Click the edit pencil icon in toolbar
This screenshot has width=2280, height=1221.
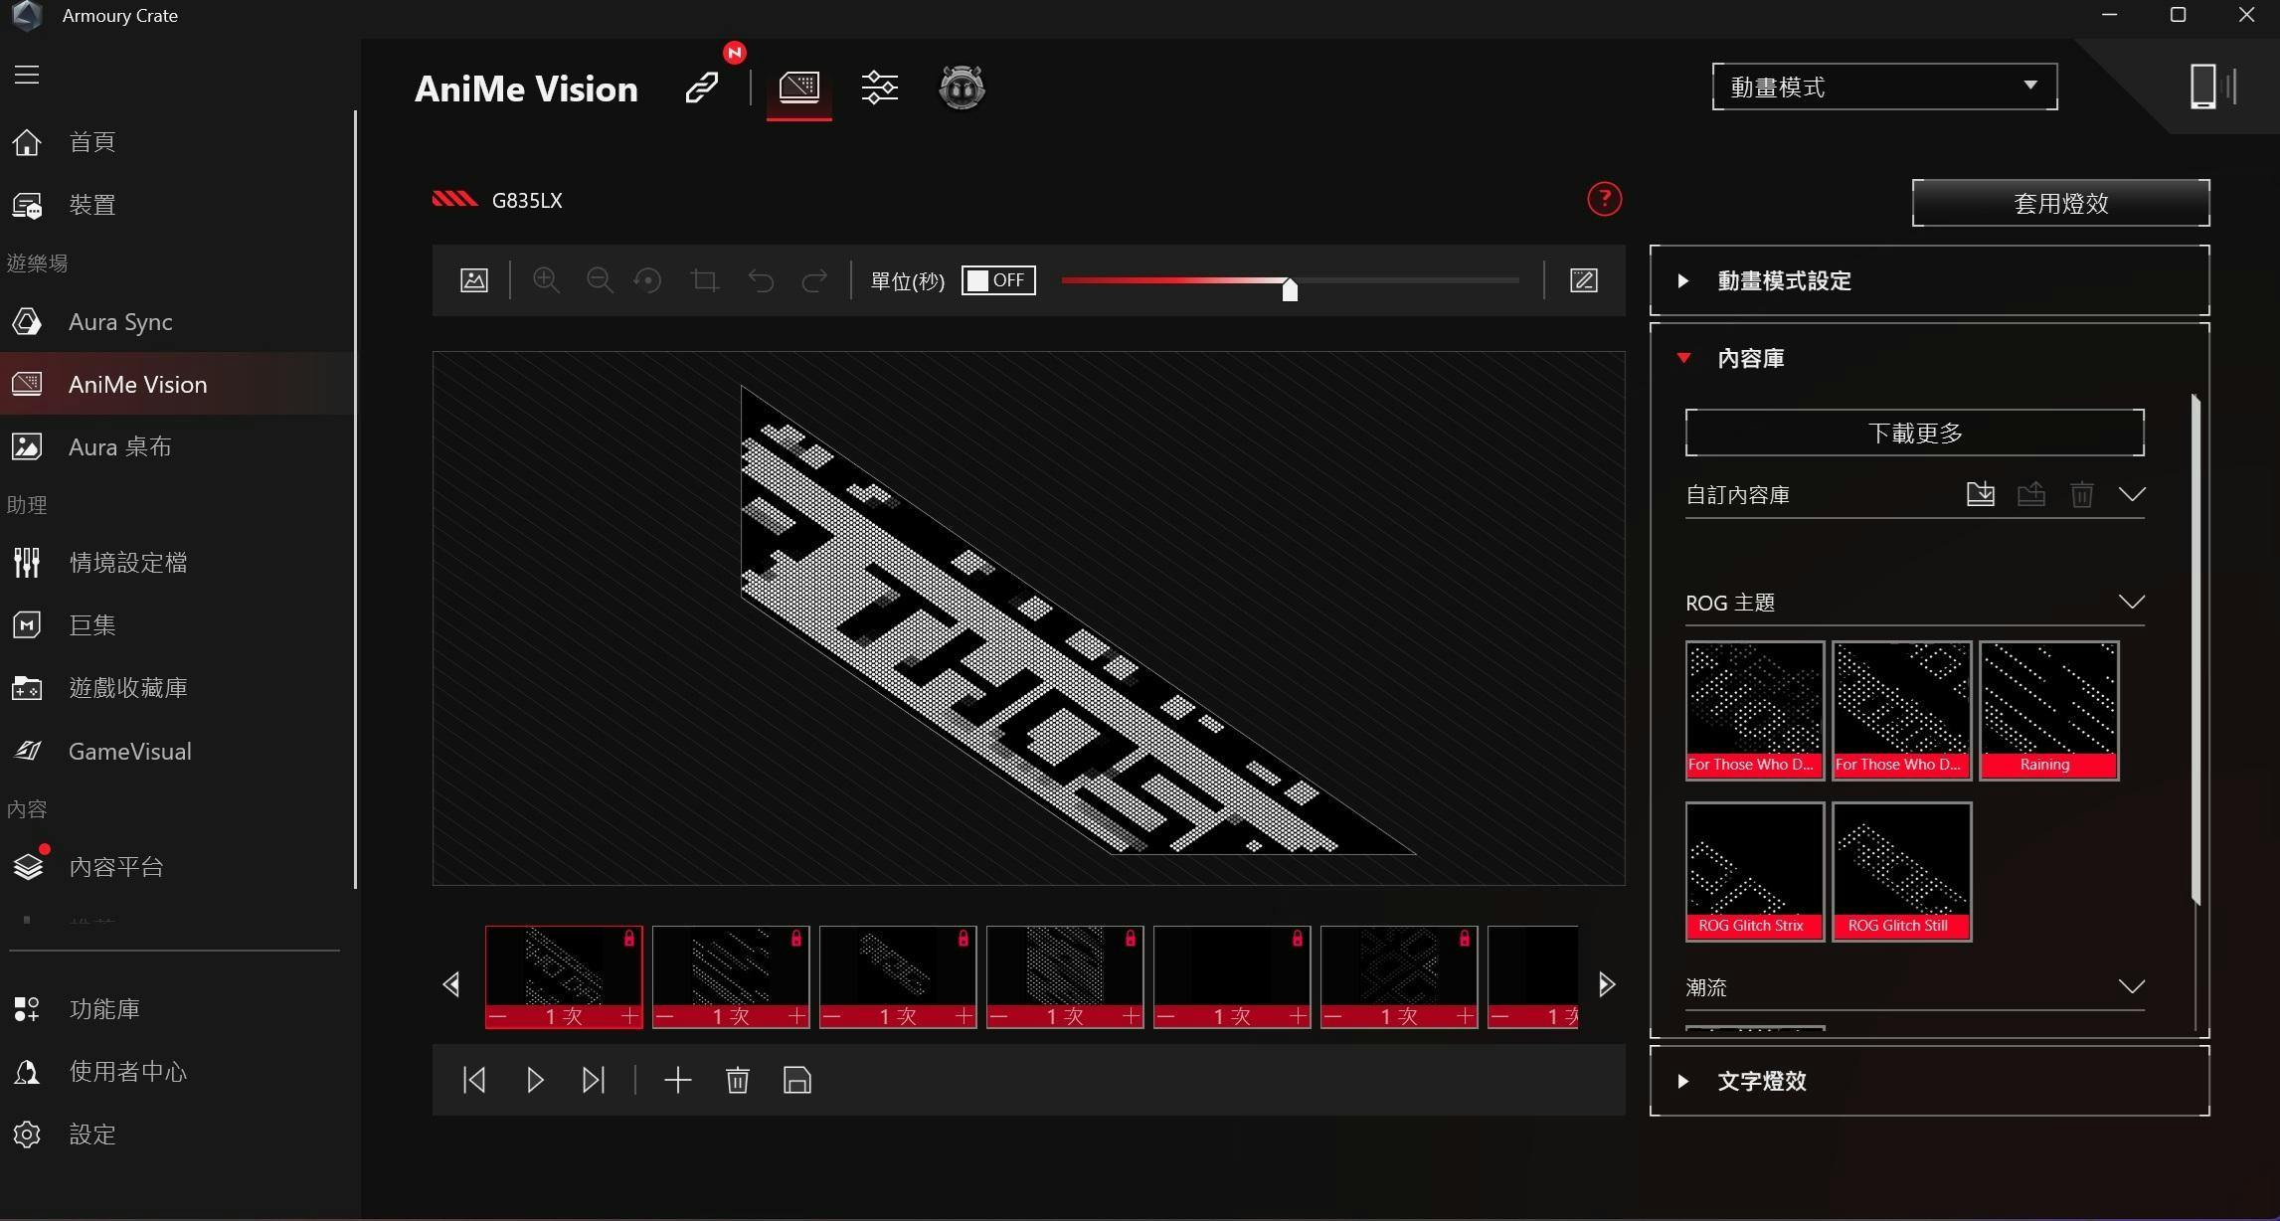tap(1584, 280)
